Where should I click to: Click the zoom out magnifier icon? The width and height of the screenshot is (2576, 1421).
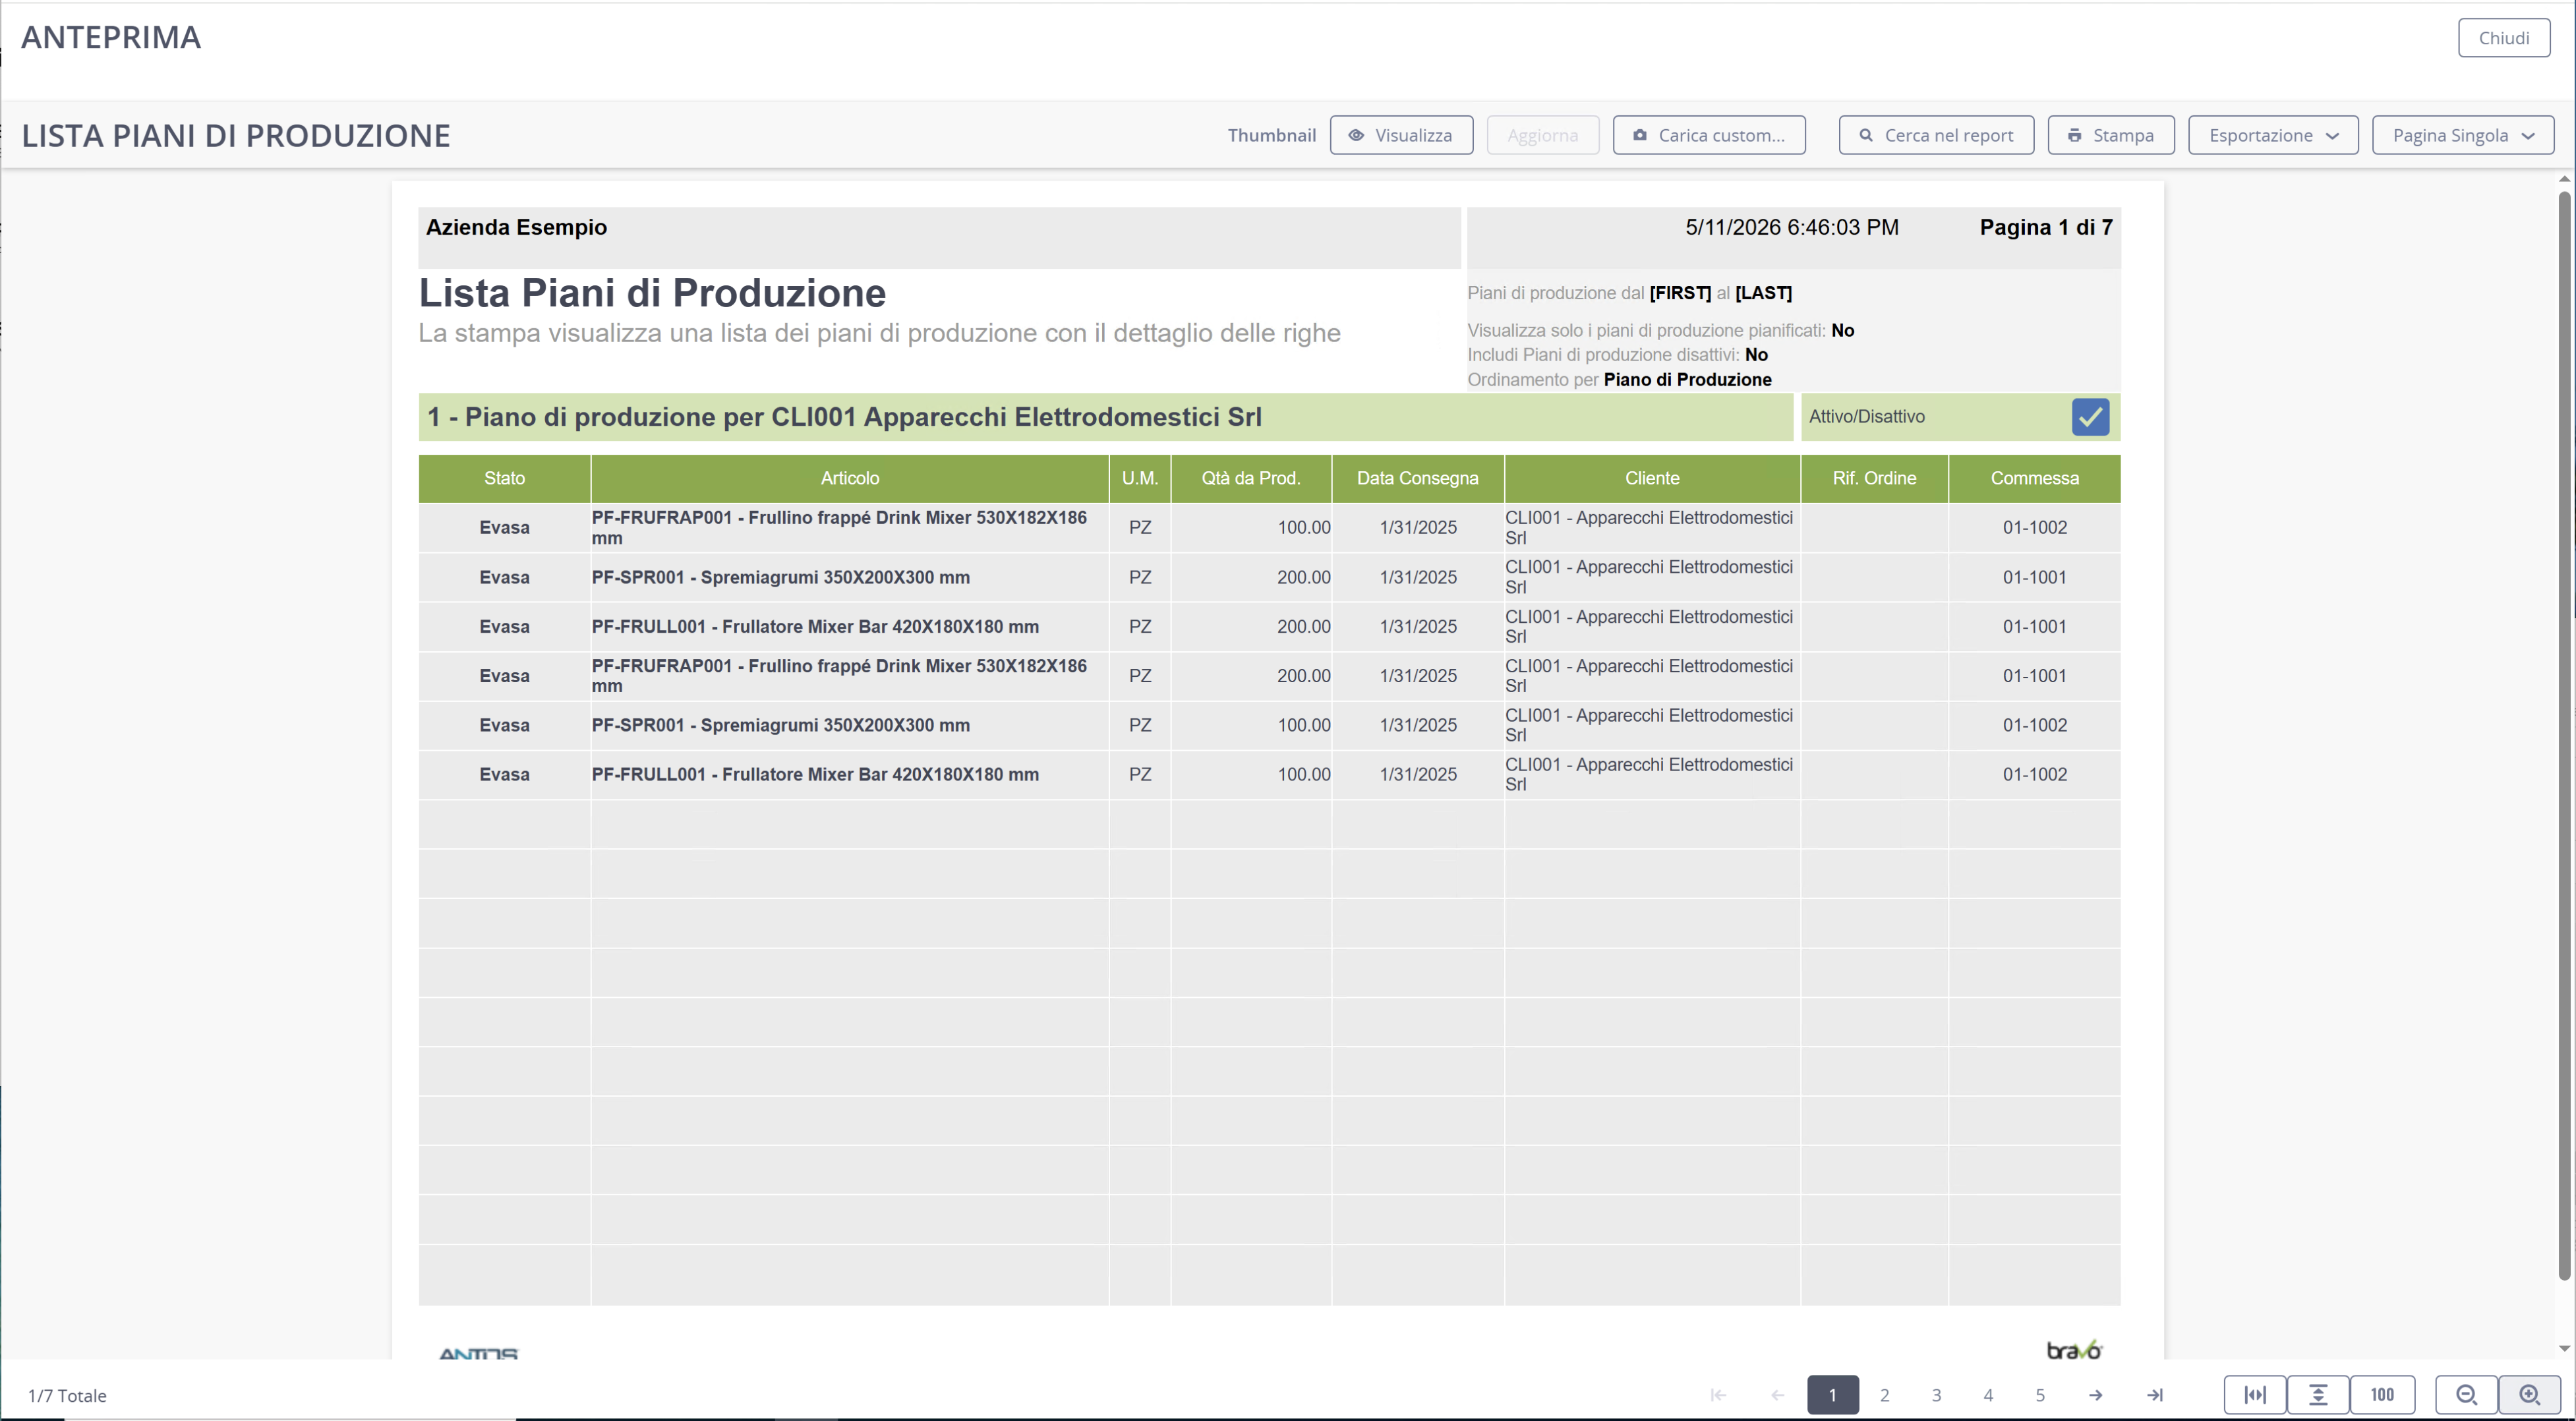coord(2466,1394)
